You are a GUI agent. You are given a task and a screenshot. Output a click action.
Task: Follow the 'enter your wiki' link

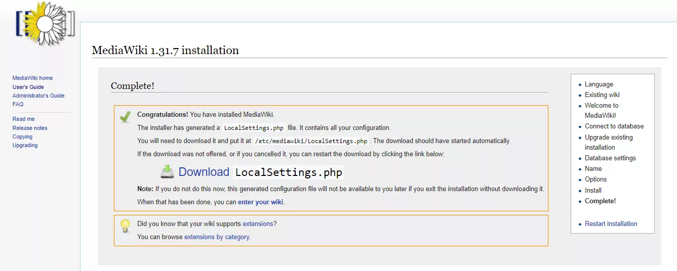[260, 202]
